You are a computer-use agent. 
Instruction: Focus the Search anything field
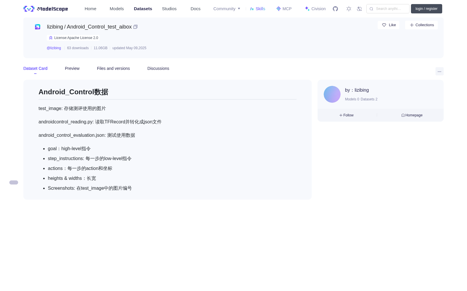tap(388, 9)
